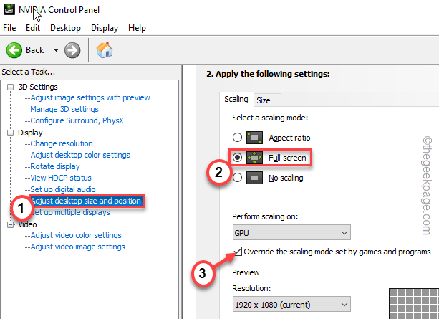The height and width of the screenshot is (319, 439).
Task: Select the No scaling radio button
Action: (238, 178)
